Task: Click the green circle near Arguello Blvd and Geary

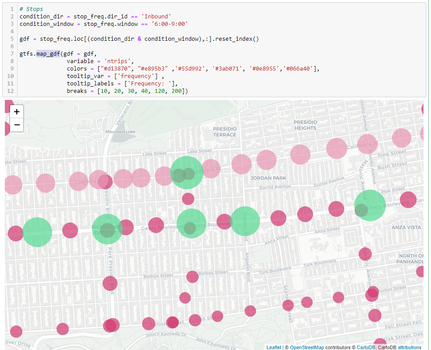Action: point(245,221)
